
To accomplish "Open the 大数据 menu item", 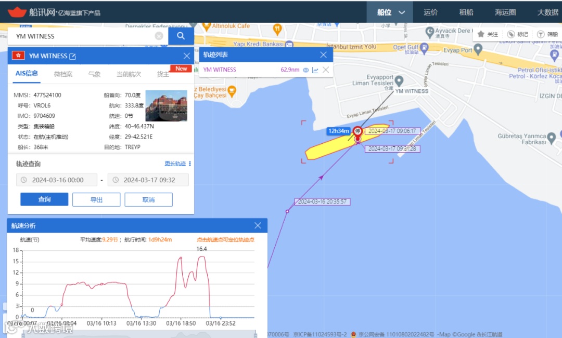I will (x=547, y=12).
